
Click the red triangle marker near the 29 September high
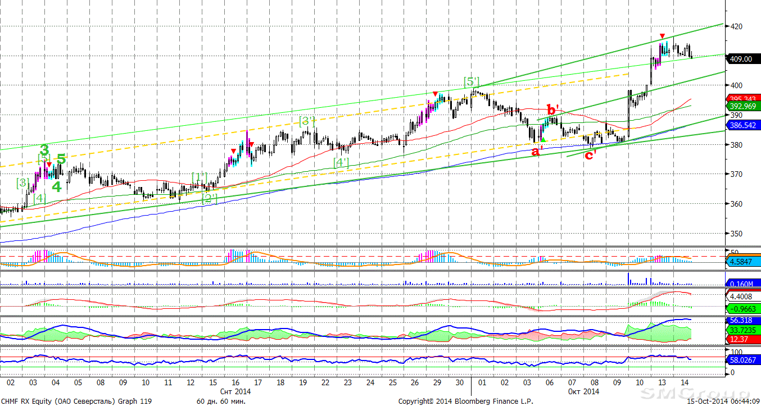(x=435, y=94)
